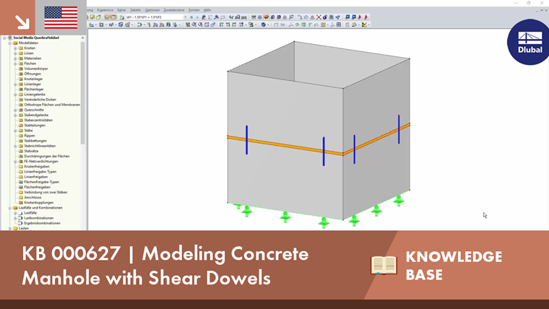Expand the Materialien tree node
549x309 pixels.
[15, 58]
